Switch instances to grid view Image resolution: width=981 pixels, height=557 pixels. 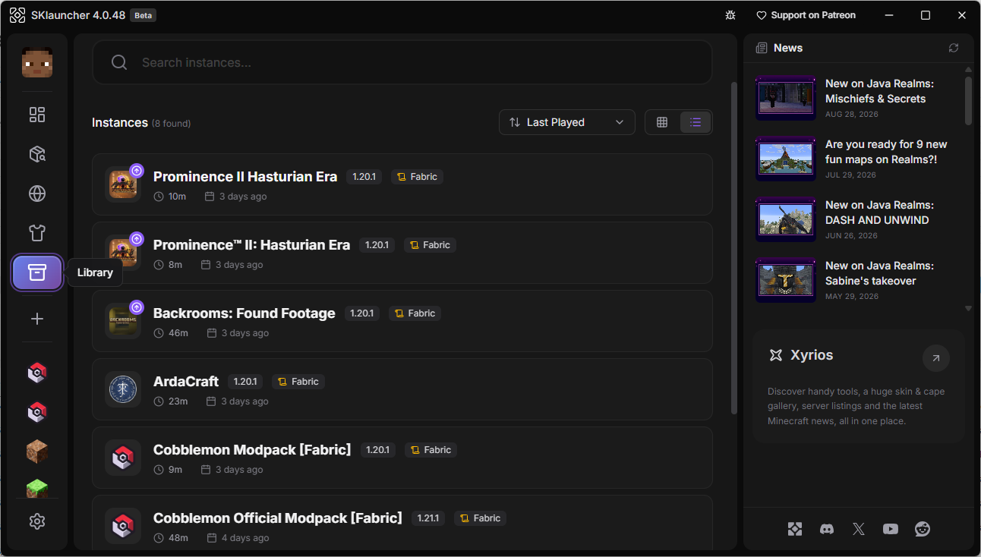coord(662,122)
